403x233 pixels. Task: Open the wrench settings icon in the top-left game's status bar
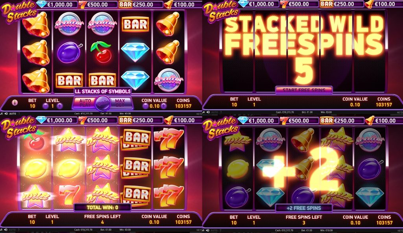click(x=2, y=114)
